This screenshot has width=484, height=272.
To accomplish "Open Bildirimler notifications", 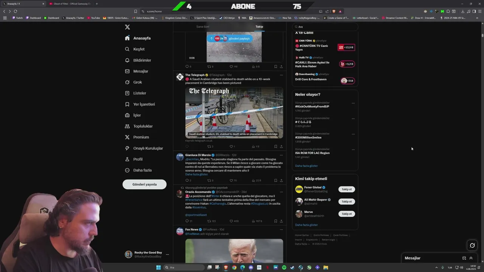I will [138, 60].
